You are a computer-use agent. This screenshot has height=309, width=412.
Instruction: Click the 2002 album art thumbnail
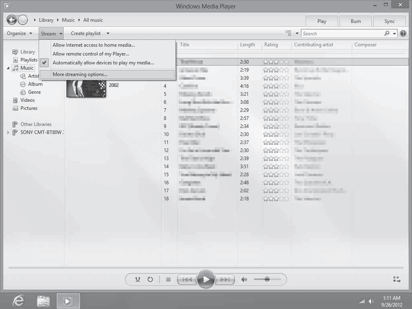87,89
